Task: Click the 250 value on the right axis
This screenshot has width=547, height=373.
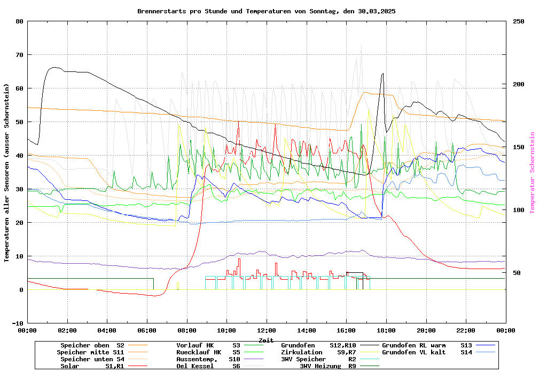Action: [x=519, y=21]
